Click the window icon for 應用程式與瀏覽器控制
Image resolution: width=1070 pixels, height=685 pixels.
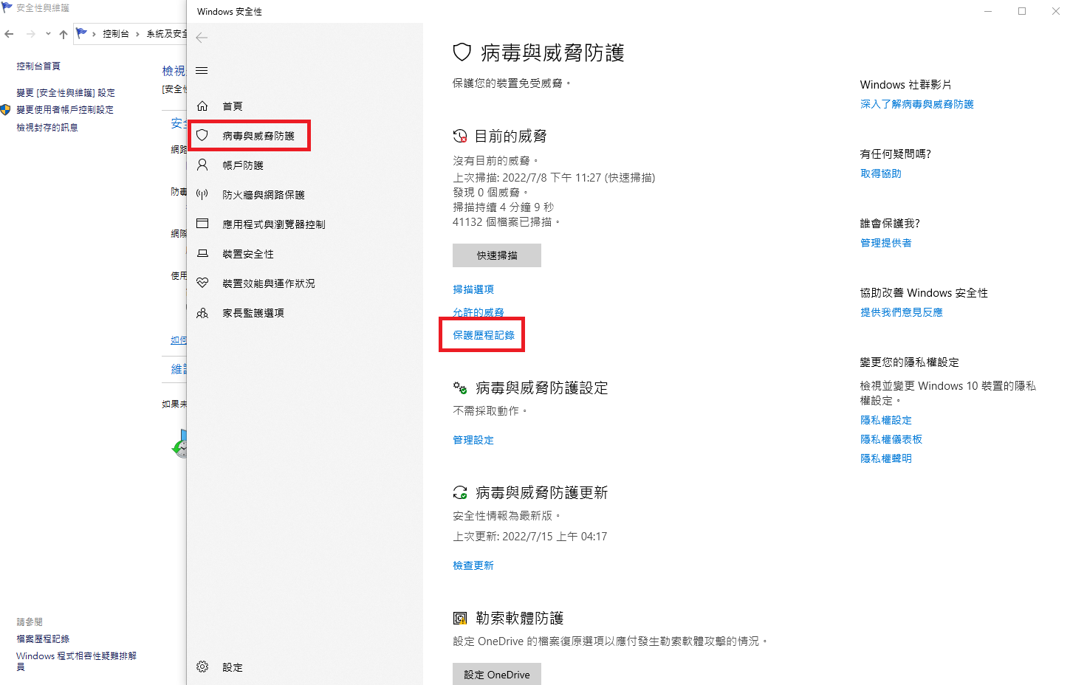202,224
